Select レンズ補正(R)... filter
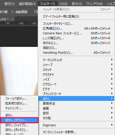The width and height of the screenshot is (115, 135). point(76,38)
